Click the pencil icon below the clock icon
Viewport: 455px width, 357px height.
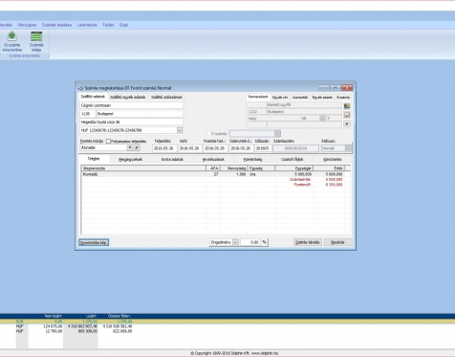point(347,123)
